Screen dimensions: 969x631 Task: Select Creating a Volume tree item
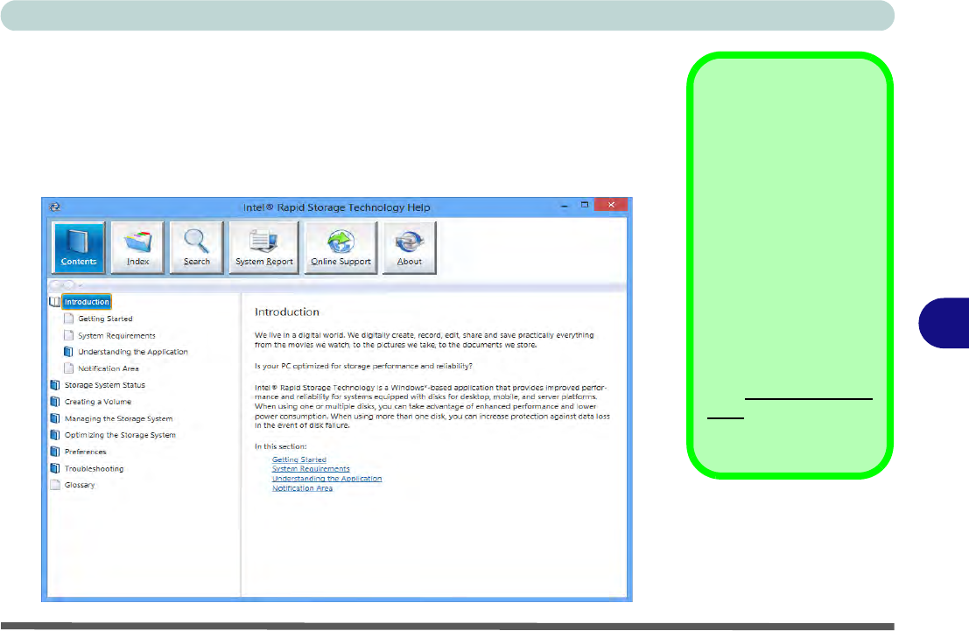point(98,402)
